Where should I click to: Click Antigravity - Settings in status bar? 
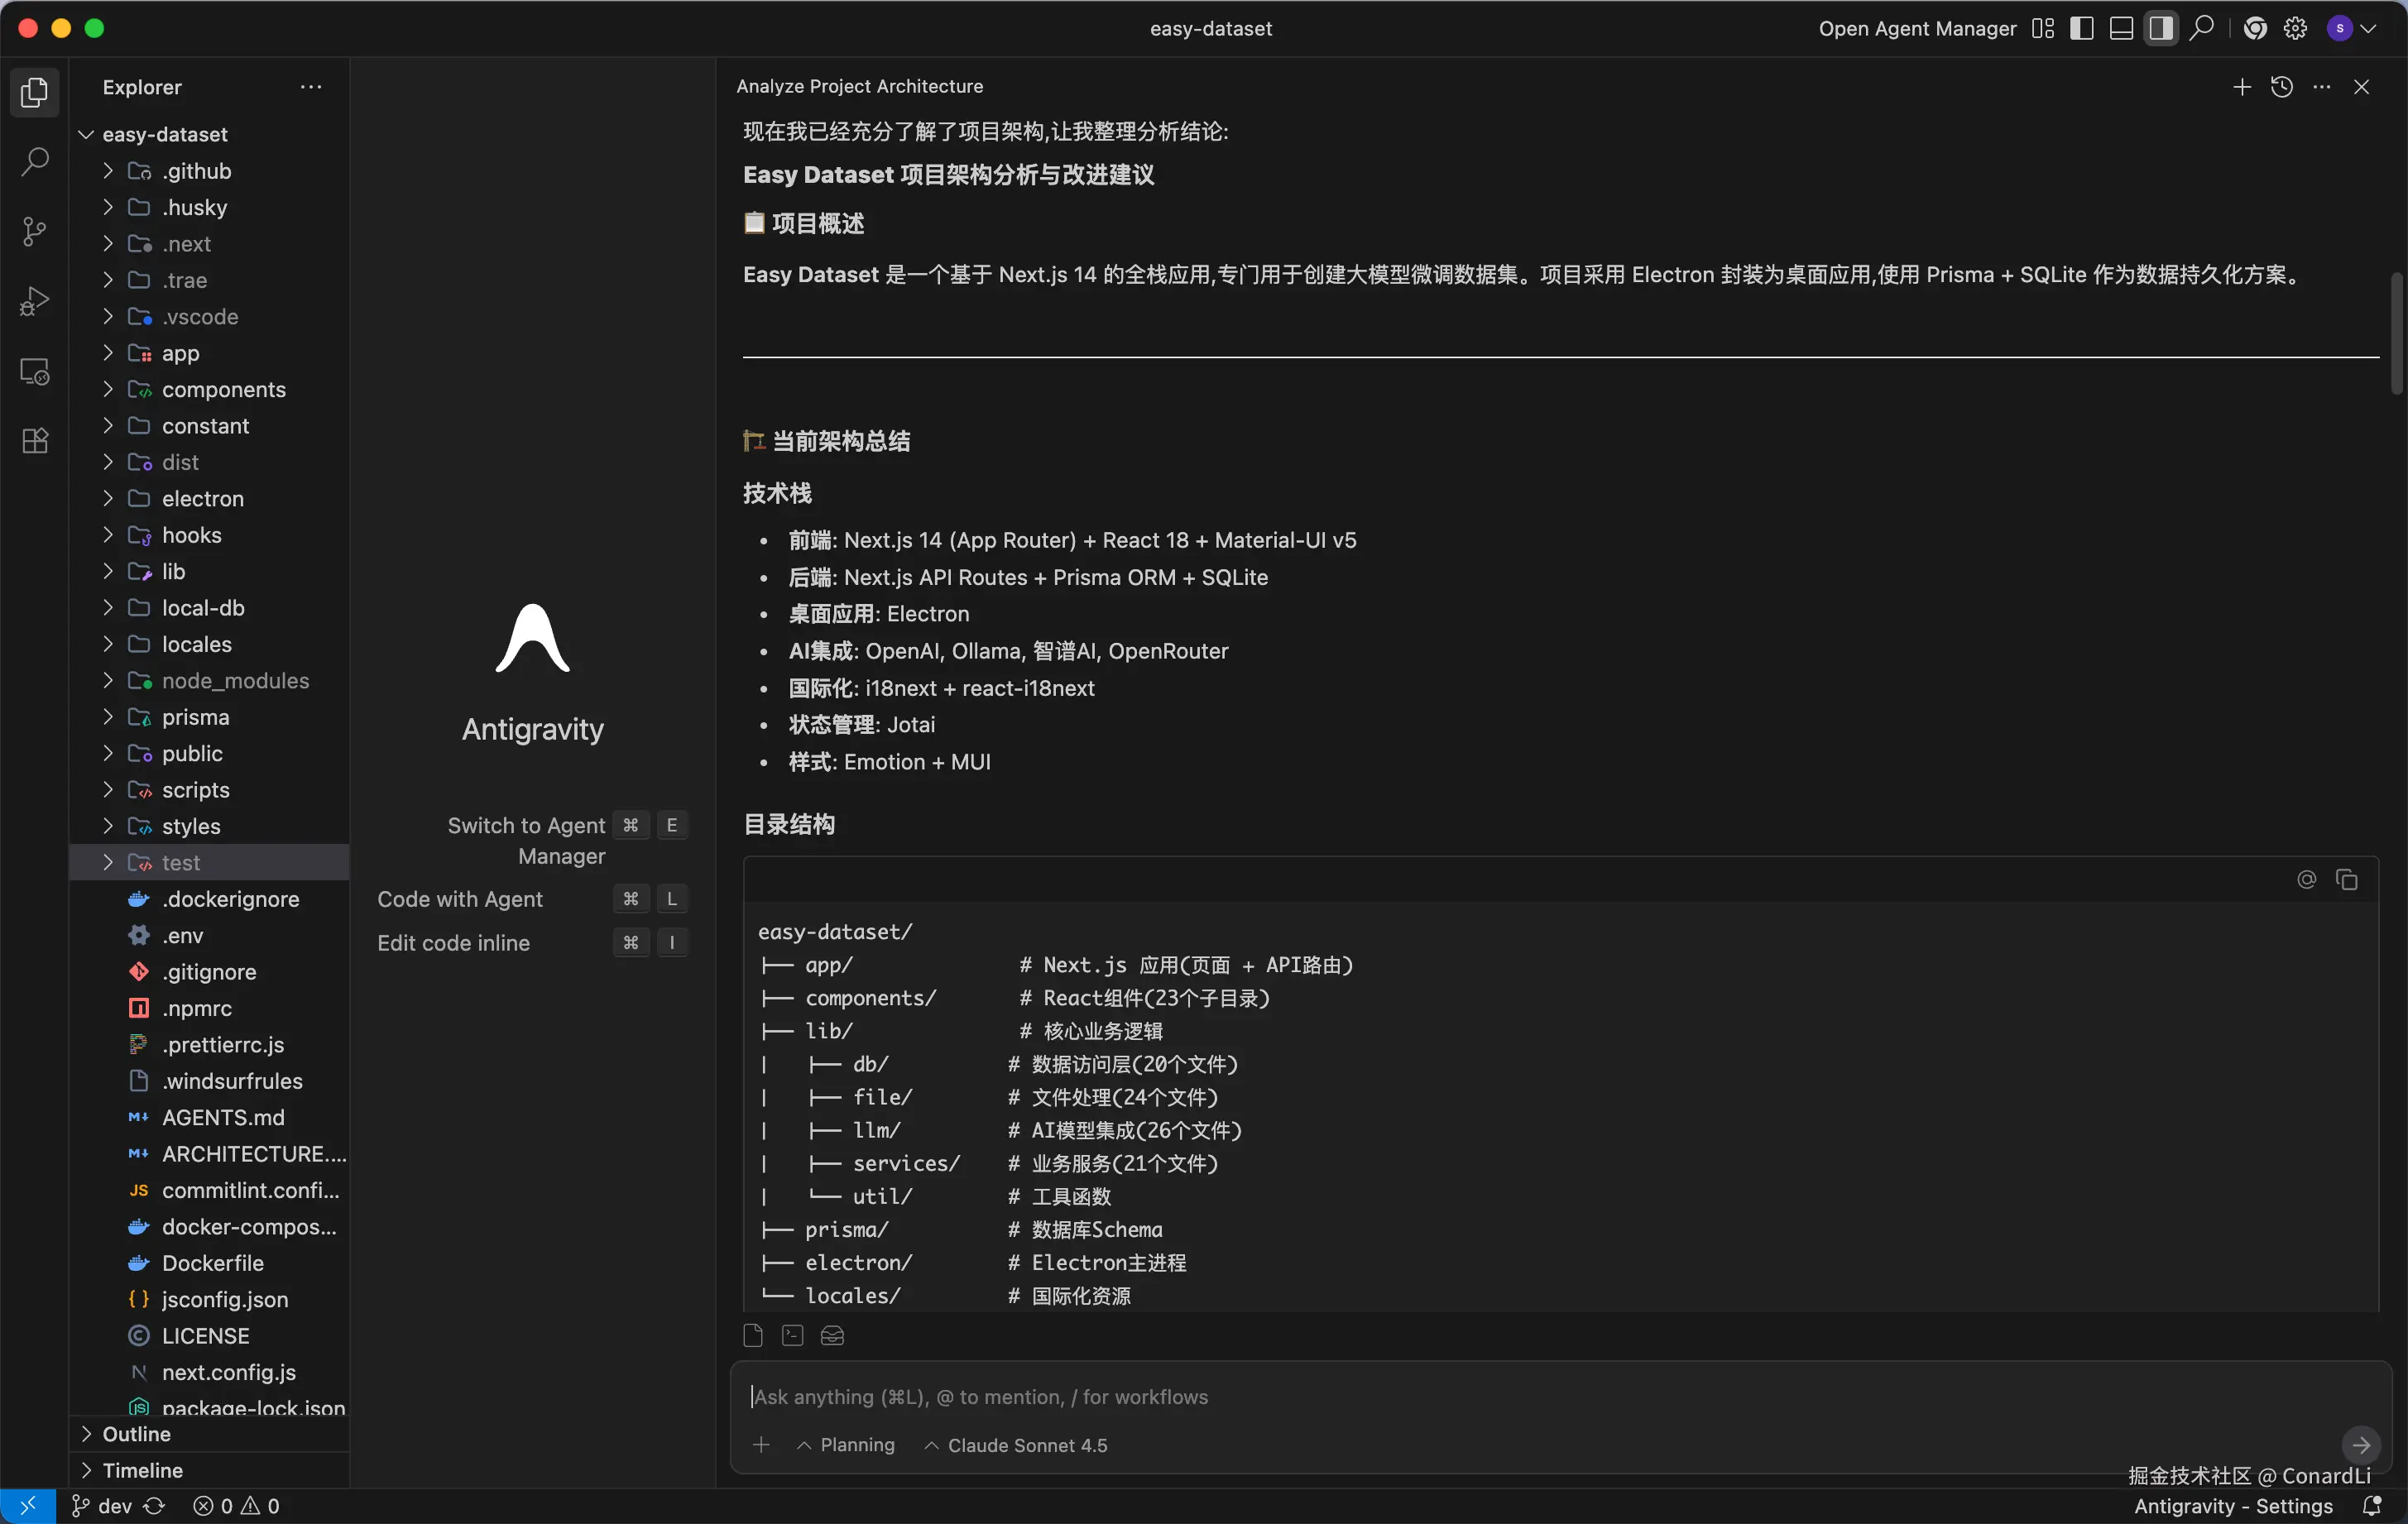click(x=2233, y=1505)
